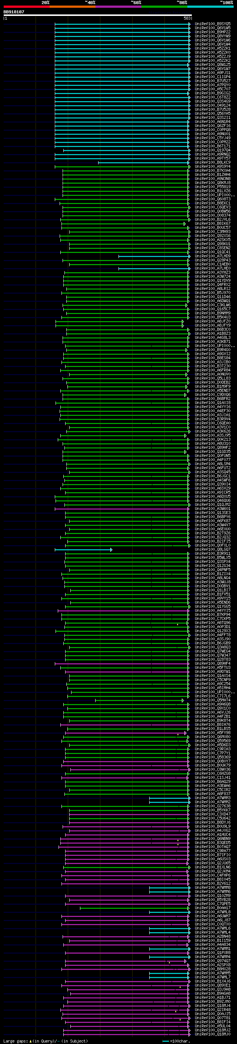Click label UniRef100_O49124

pos(213,106)
